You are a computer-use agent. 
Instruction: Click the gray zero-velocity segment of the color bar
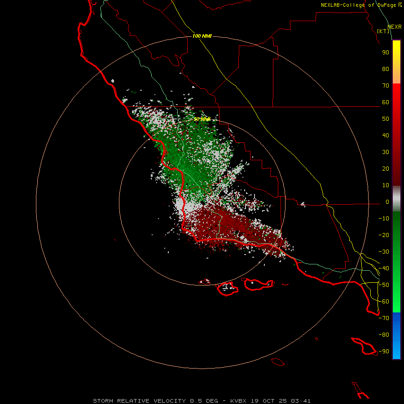pyautogui.click(x=396, y=199)
